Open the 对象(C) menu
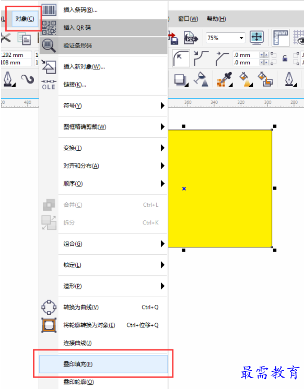The height and width of the screenshot is (389, 304). click(x=25, y=19)
